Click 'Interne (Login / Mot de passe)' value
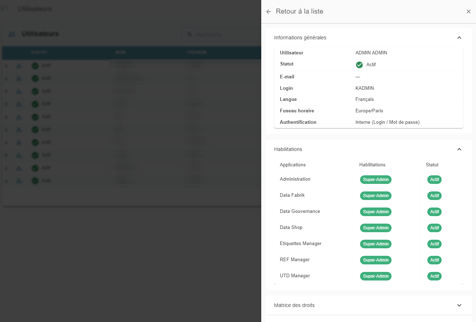Viewport: 476px width, 322px height. (x=388, y=122)
